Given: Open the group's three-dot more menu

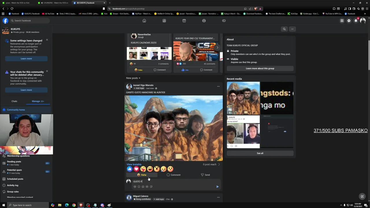Looking at the screenshot, I should (292, 29).
